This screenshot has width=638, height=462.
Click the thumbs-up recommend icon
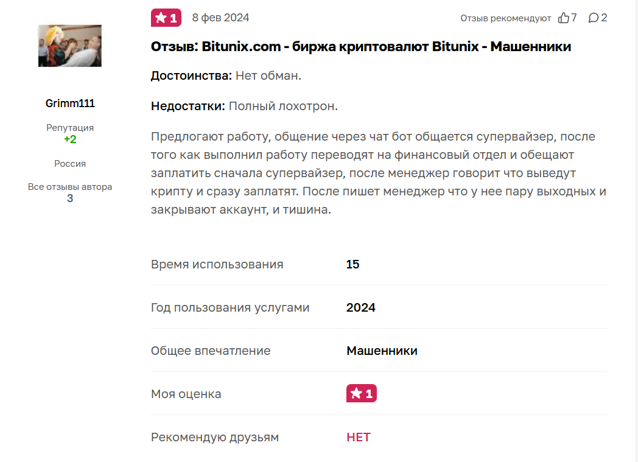[x=564, y=18]
